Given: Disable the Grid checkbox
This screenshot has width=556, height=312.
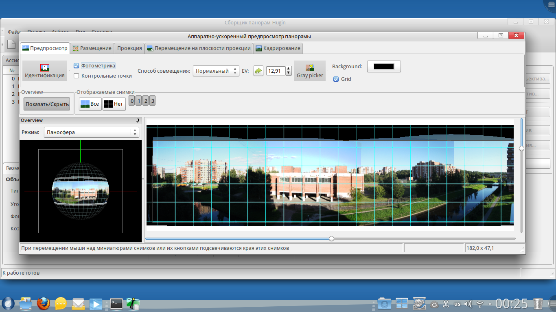Looking at the screenshot, I should coord(336,79).
